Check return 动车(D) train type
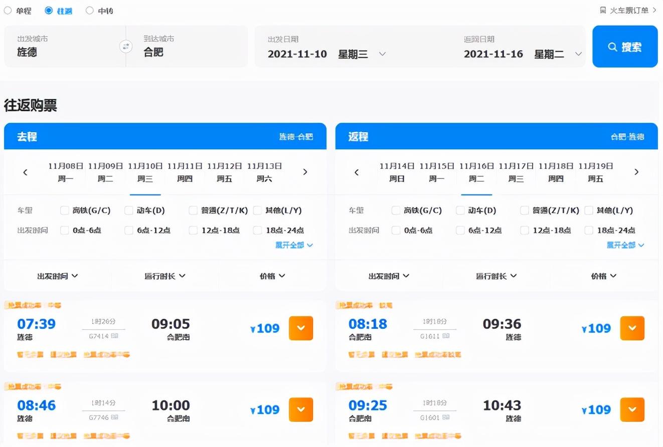663x447 pixels. click(x=460, y=210)
